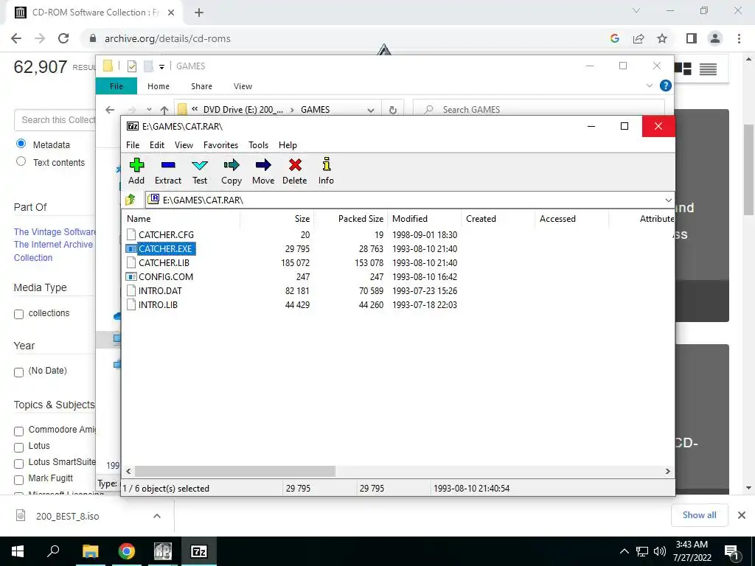The image size is (755, 566).
Task: Expand the Explorer ribbon chevron
Action: pyautogui.click(x=649, y=85)
